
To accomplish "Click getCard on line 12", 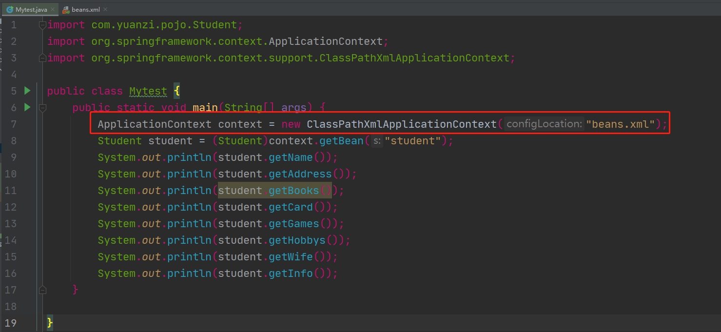I will pos(291,207).
